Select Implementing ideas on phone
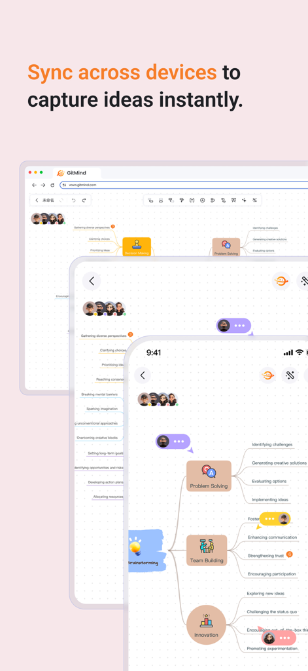This screenshot has width=308, height=671. pyautogui.click(x=270, y=499)
